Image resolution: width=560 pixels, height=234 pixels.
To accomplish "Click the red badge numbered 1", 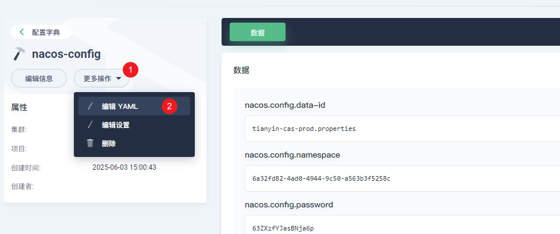I will tap(131, 70).
